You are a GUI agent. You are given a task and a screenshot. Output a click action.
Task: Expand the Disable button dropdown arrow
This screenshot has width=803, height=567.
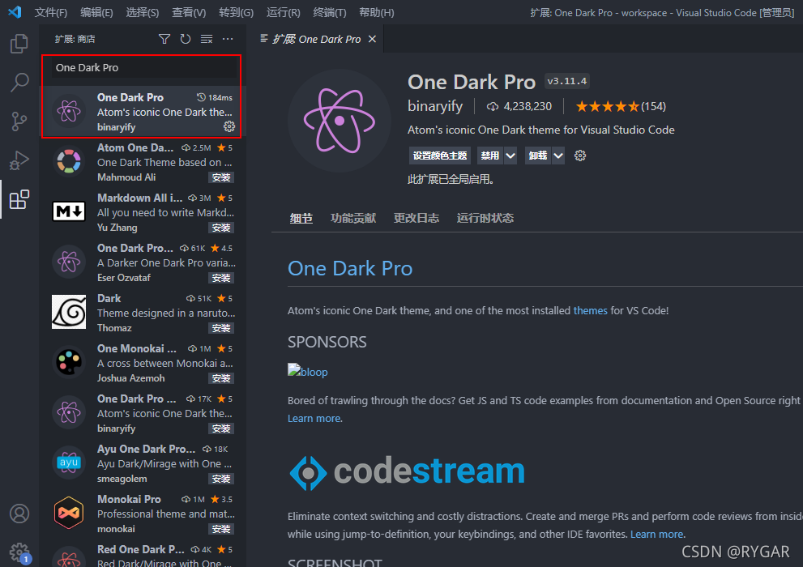(510, 156)
